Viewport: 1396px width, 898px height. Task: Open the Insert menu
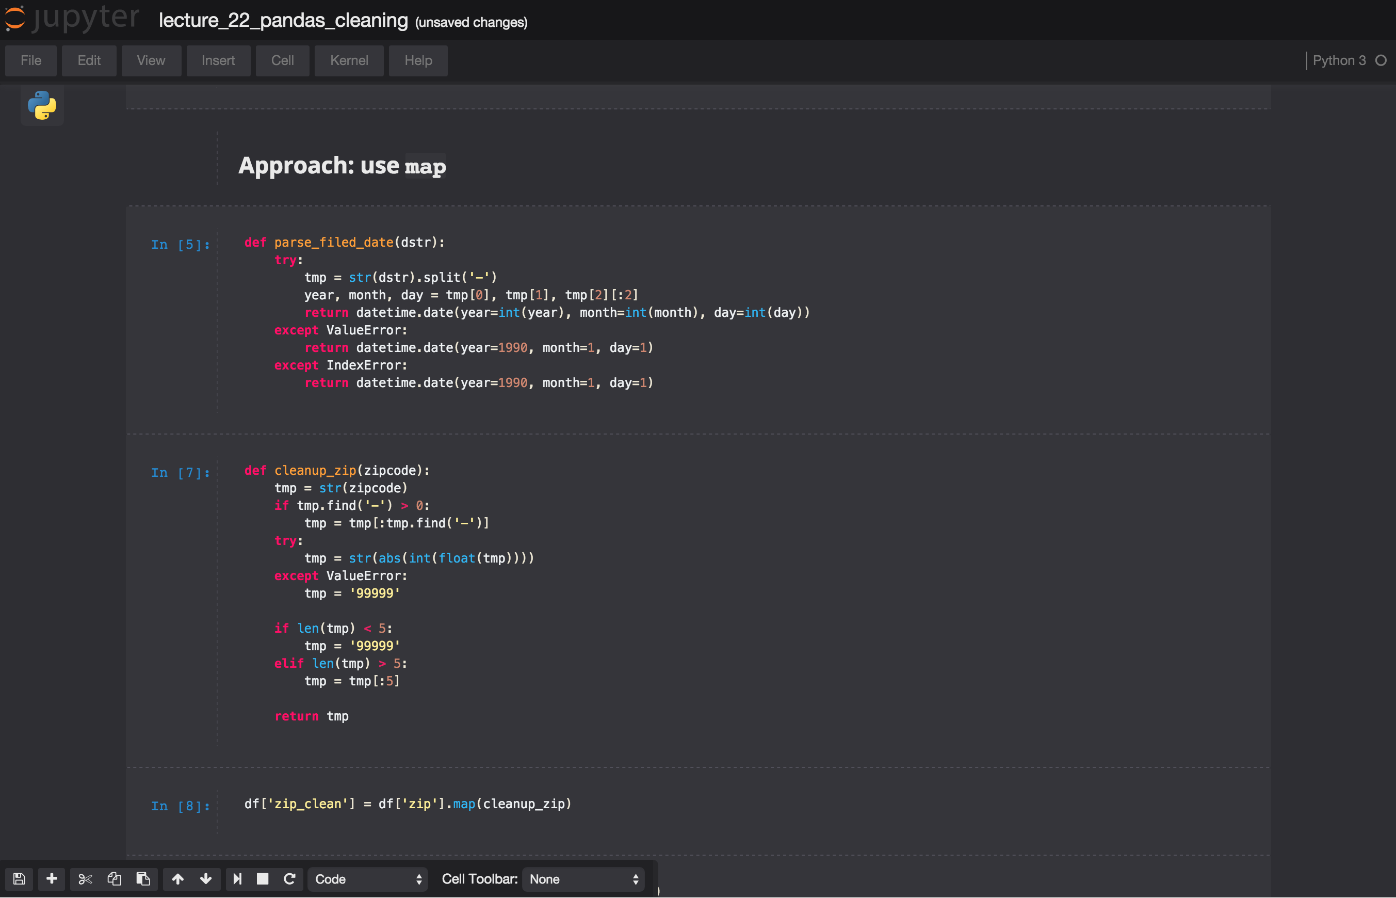click(218, 61)
